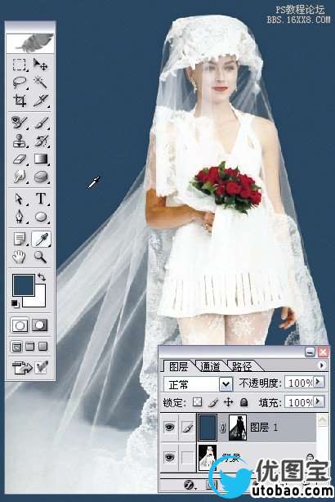The image size is (335, 502).
Task: Select the Hand tool
Action: click(x=20, y=257)
